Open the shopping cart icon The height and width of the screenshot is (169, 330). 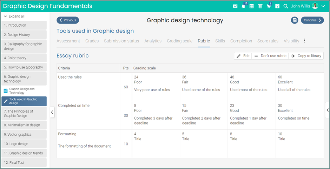pos(269,6)
